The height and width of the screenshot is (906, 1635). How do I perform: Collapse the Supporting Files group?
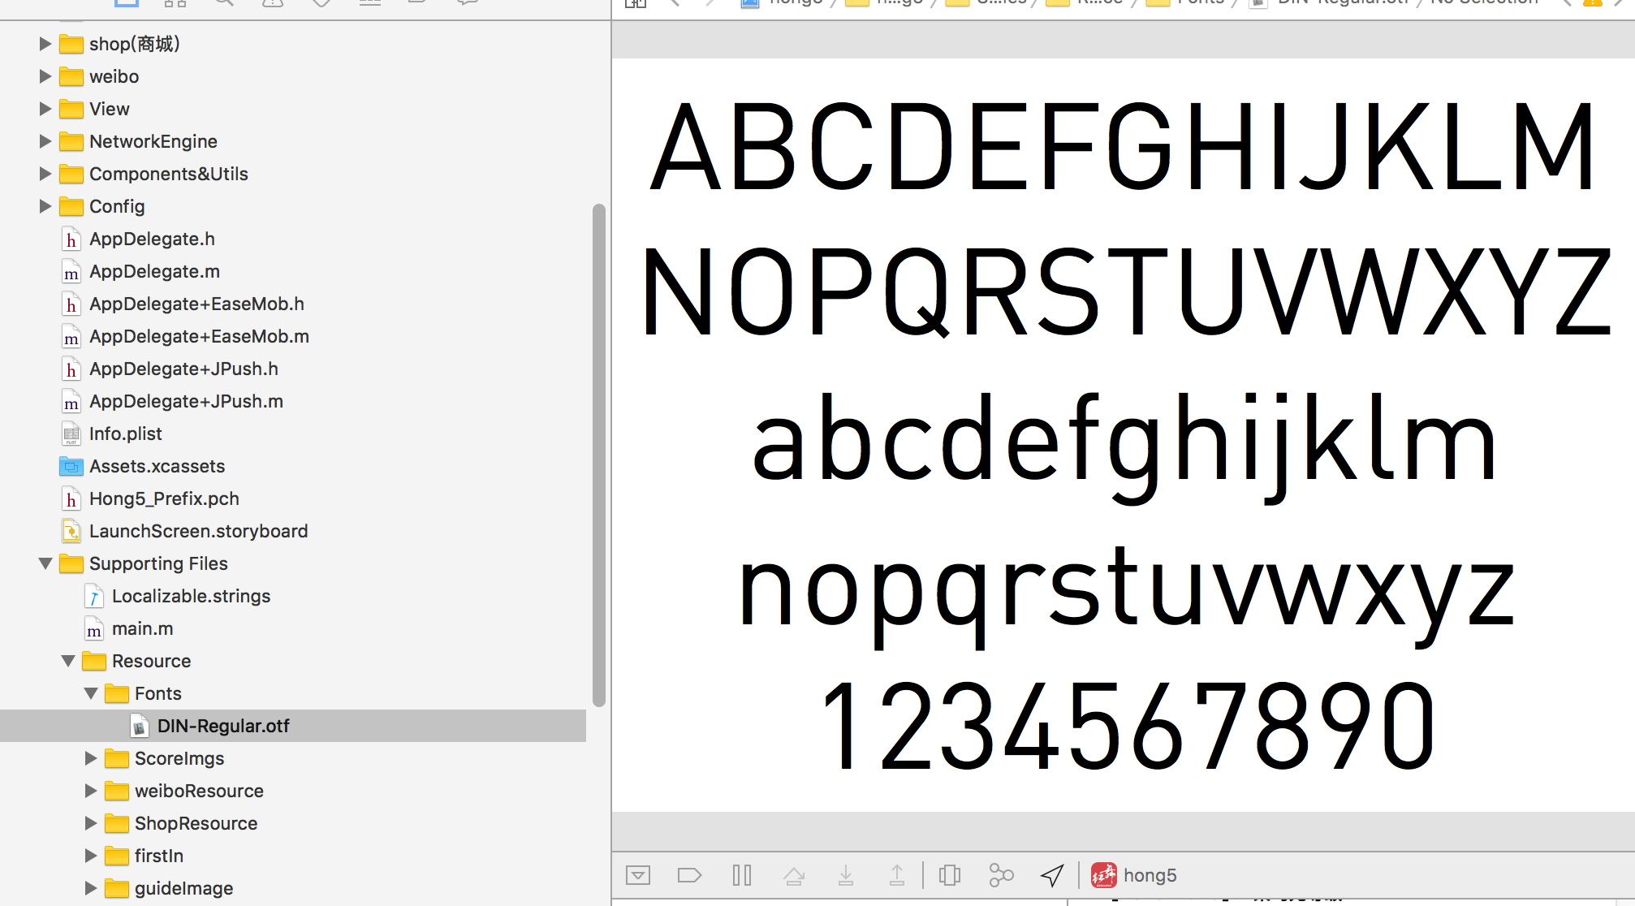click(45, 563)
